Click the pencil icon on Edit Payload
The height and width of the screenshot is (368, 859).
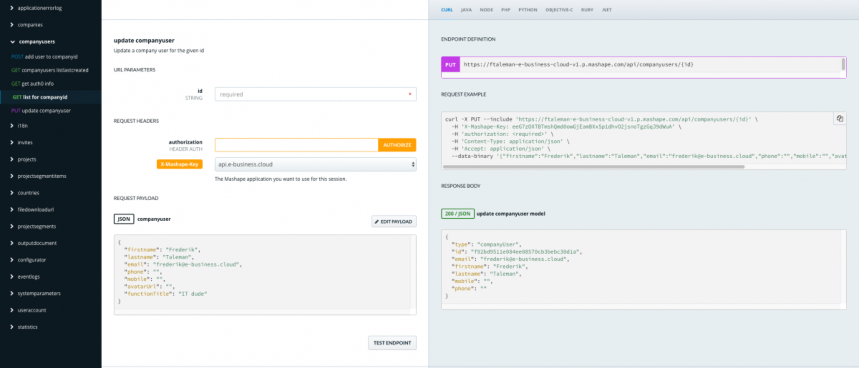(x=377, y=222)
